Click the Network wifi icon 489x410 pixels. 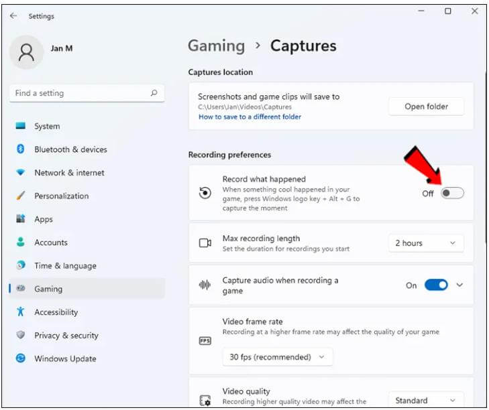click(21, 172)
